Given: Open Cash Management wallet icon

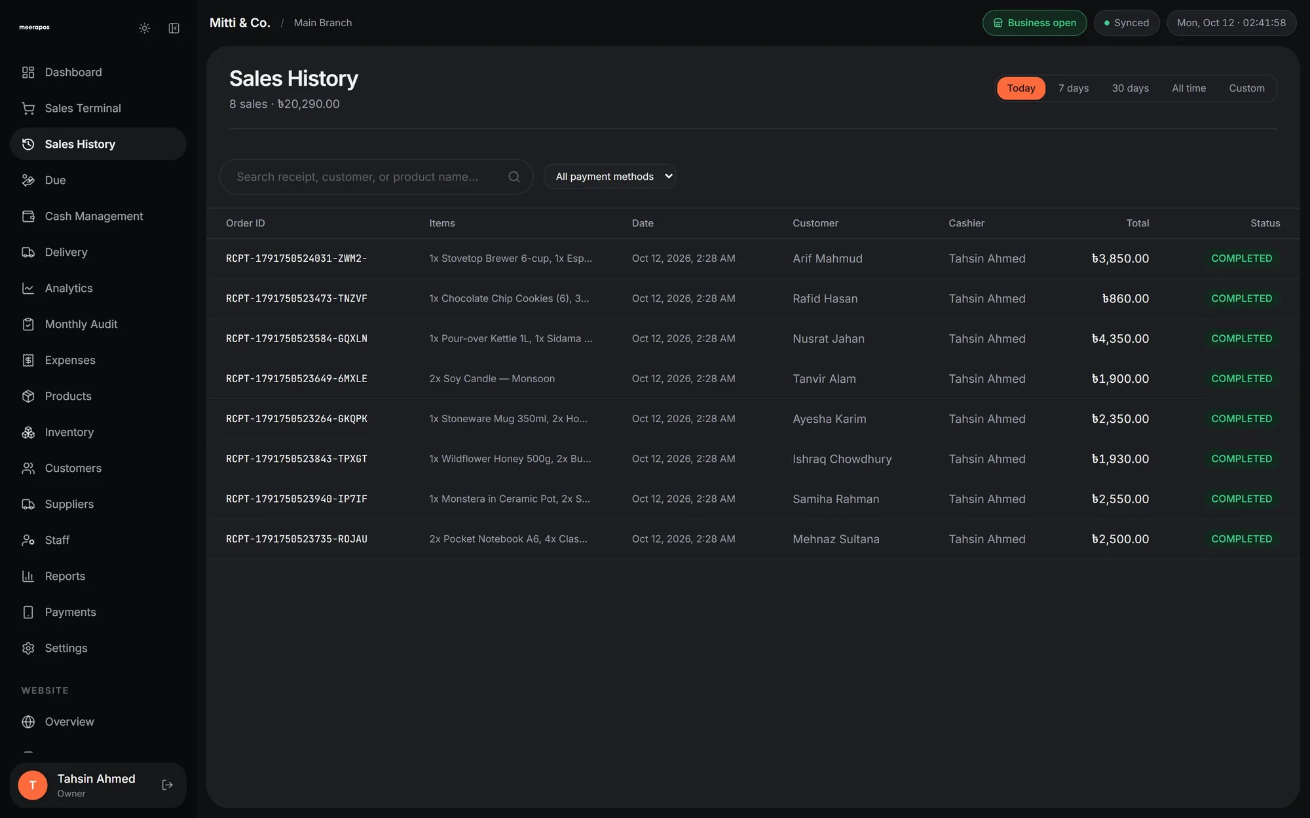Looking at the screenshot, I should [28, 216].
